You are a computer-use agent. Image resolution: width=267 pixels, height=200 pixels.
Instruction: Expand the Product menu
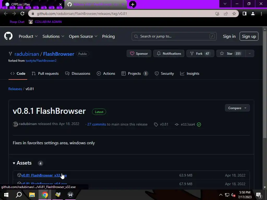28,36
